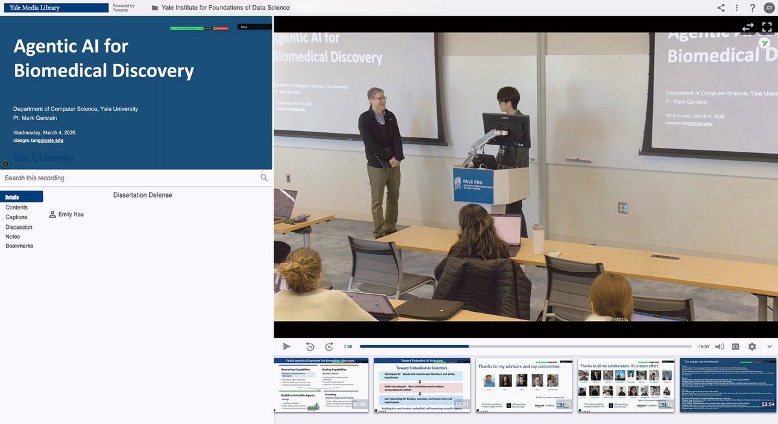This screenshot has width=778, height=424.
Task: Open the player settings gear
Action: (752, 347)
